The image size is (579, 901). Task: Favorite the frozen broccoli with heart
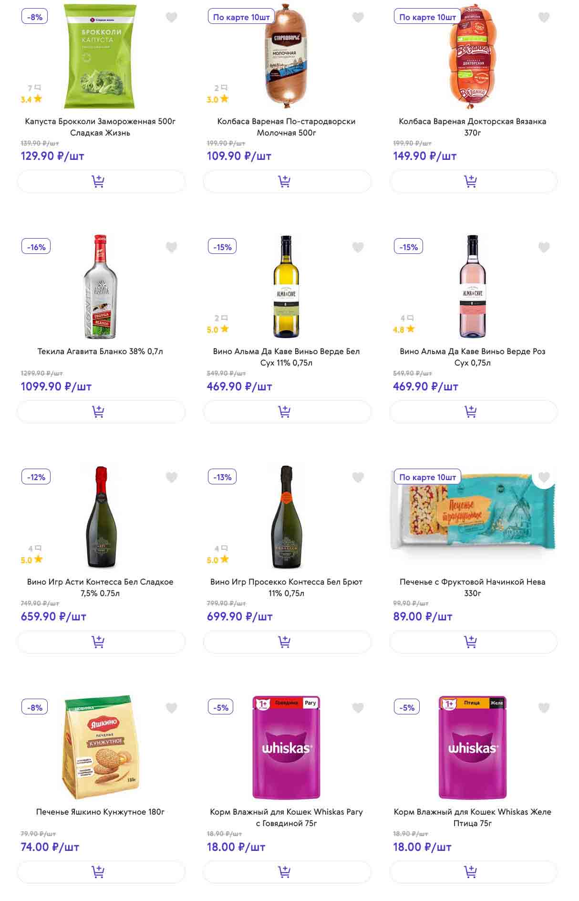point(172,18)
